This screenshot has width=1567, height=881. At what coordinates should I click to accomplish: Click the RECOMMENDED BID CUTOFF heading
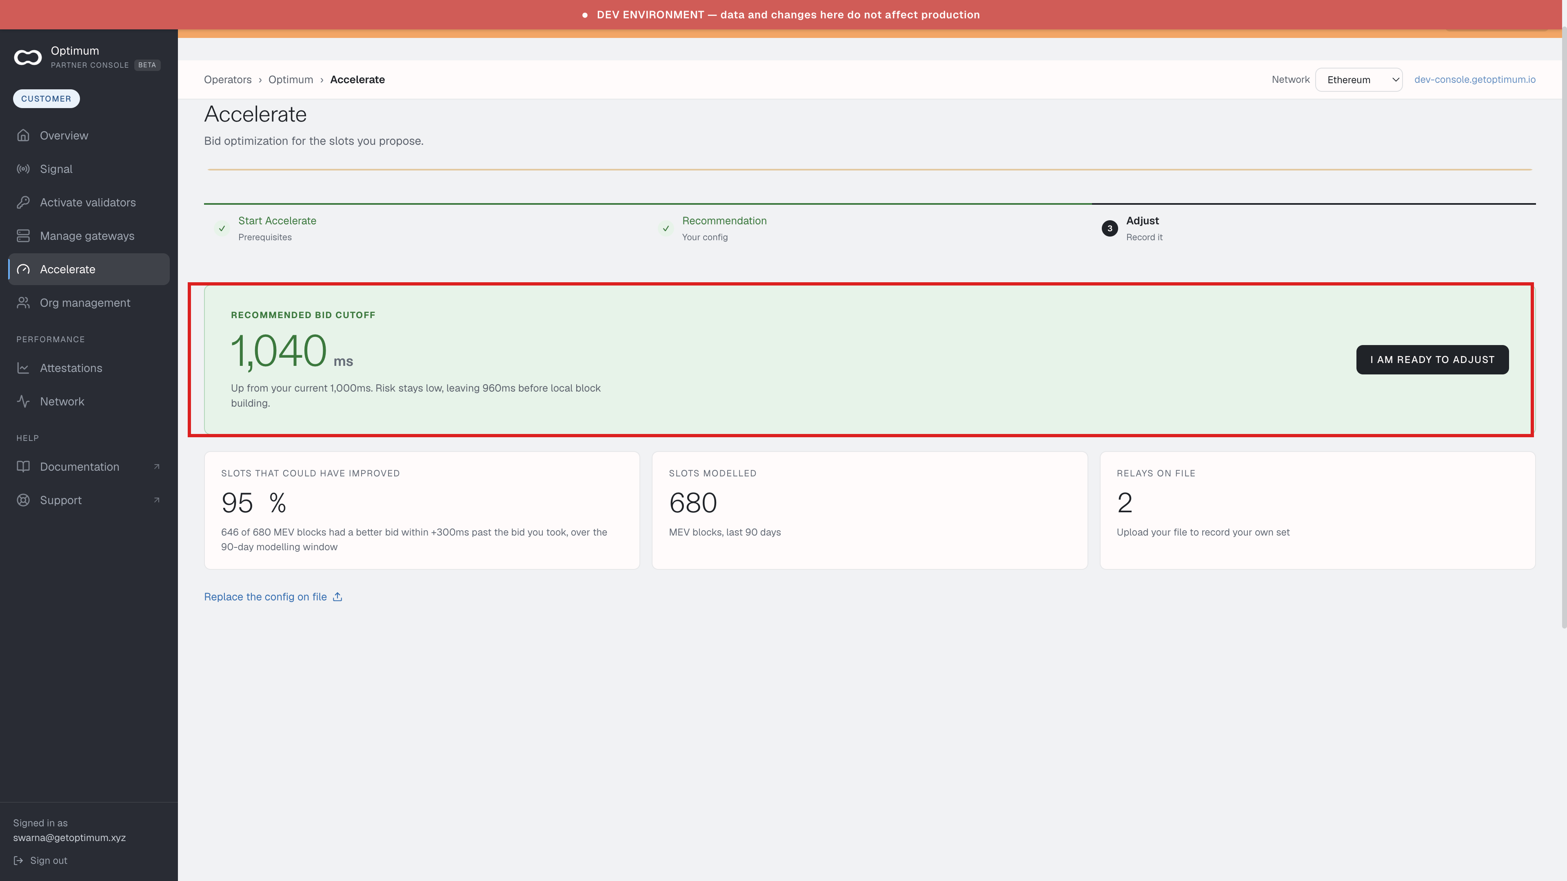click(x=303, y=315)
